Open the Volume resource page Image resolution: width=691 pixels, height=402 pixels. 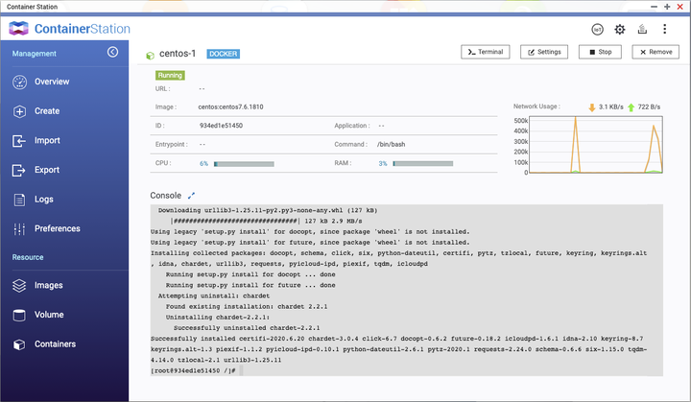(x=49, y=315)
